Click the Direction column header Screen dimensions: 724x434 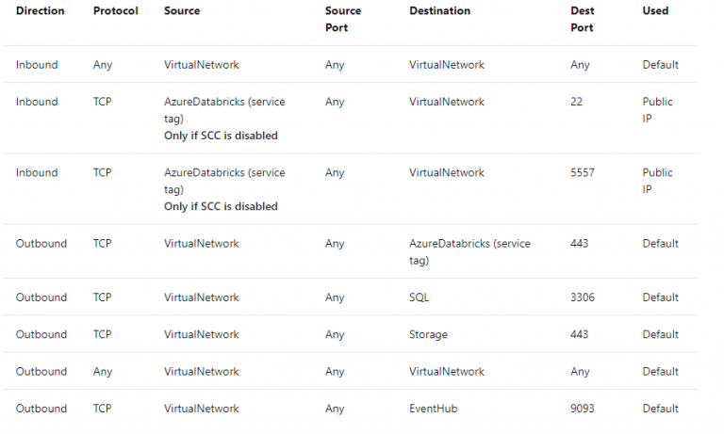click(x=40, y=11)
